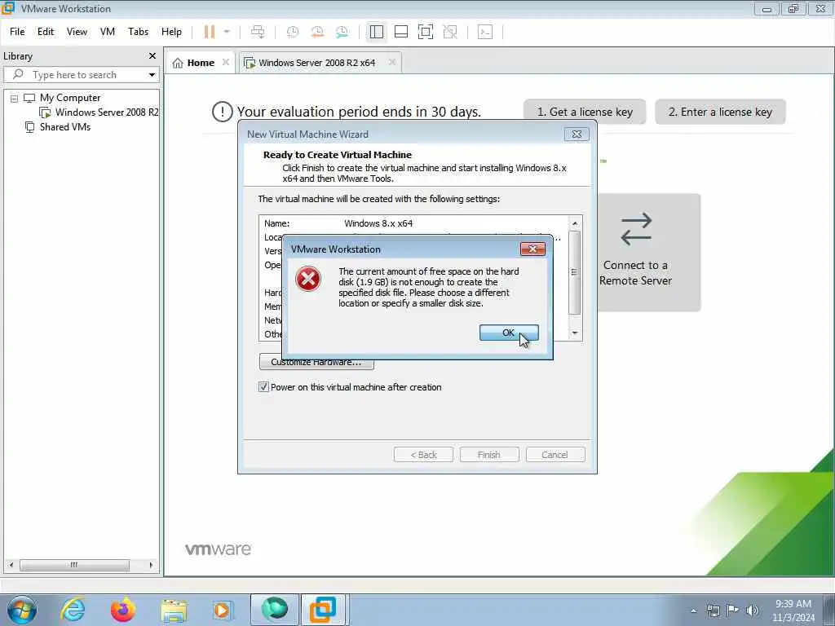Select My Computer in the library
This screenshot has height=626, width=835.
(x=70, y=98)
